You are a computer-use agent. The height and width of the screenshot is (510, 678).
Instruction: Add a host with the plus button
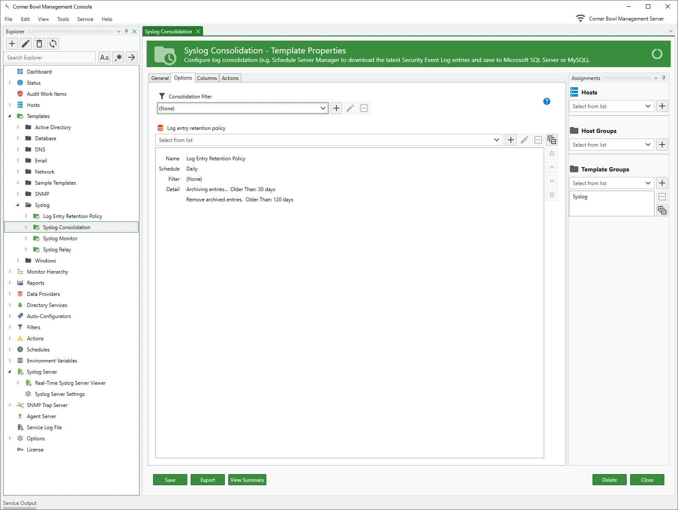[662, 106]
